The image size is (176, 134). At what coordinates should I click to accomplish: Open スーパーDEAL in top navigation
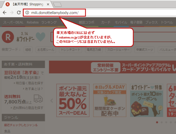(x=13, y=22)
